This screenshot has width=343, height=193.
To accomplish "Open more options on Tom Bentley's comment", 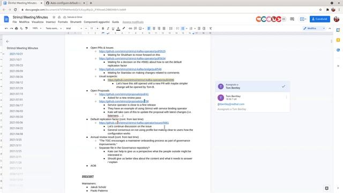I will click(286, 97).
